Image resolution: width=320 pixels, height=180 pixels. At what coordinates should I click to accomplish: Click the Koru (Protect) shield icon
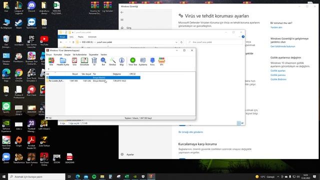[152, 61]
